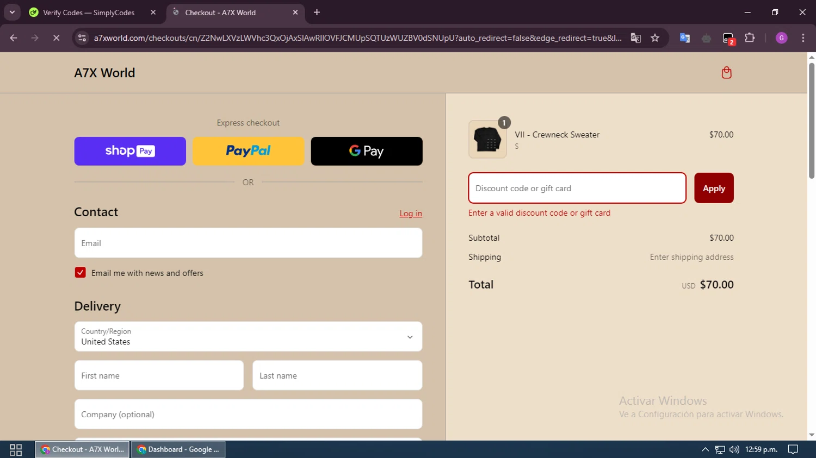Open a new browser tab
The image size is (816, 458).
coord(317,12)
